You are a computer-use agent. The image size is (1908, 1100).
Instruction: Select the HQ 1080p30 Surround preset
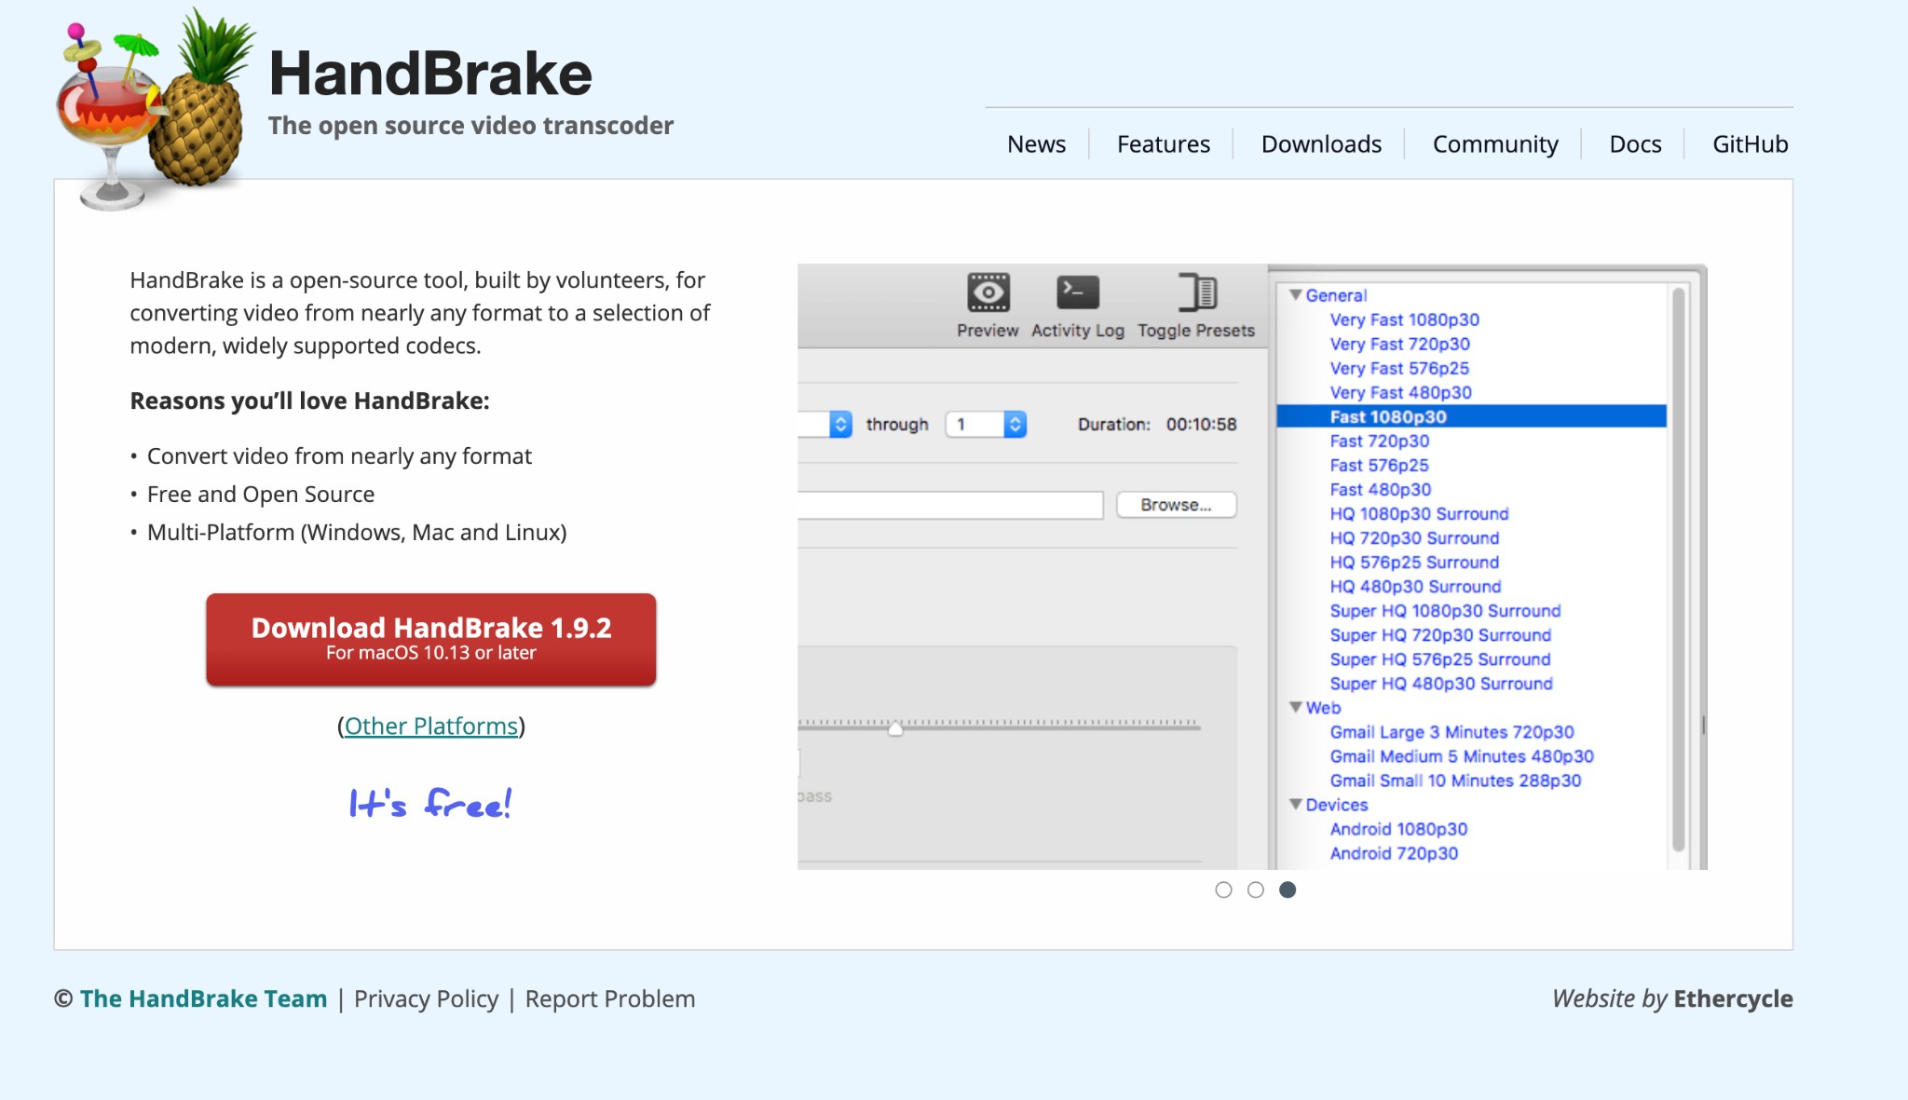tap(1419, 513)
